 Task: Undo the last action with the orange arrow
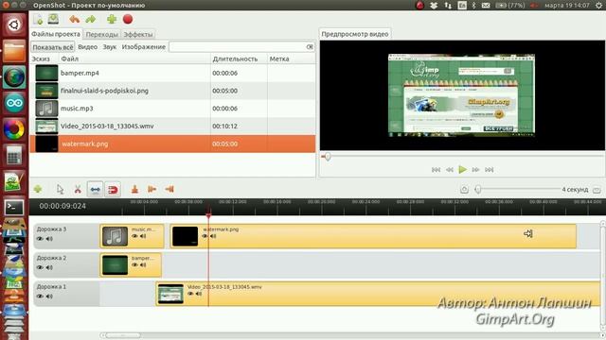click(x=74, y=19)
